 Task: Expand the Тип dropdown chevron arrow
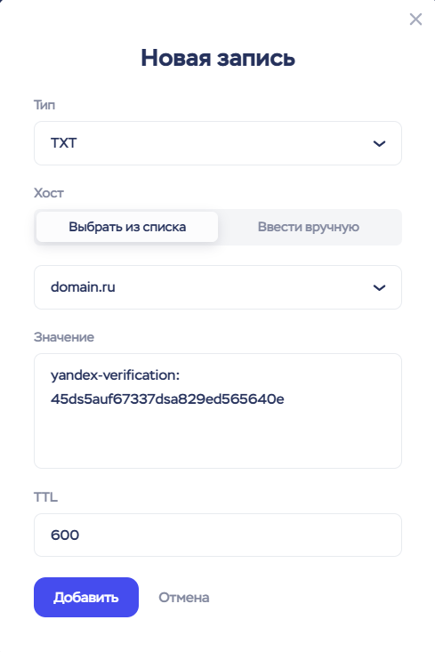coord(379,143)
